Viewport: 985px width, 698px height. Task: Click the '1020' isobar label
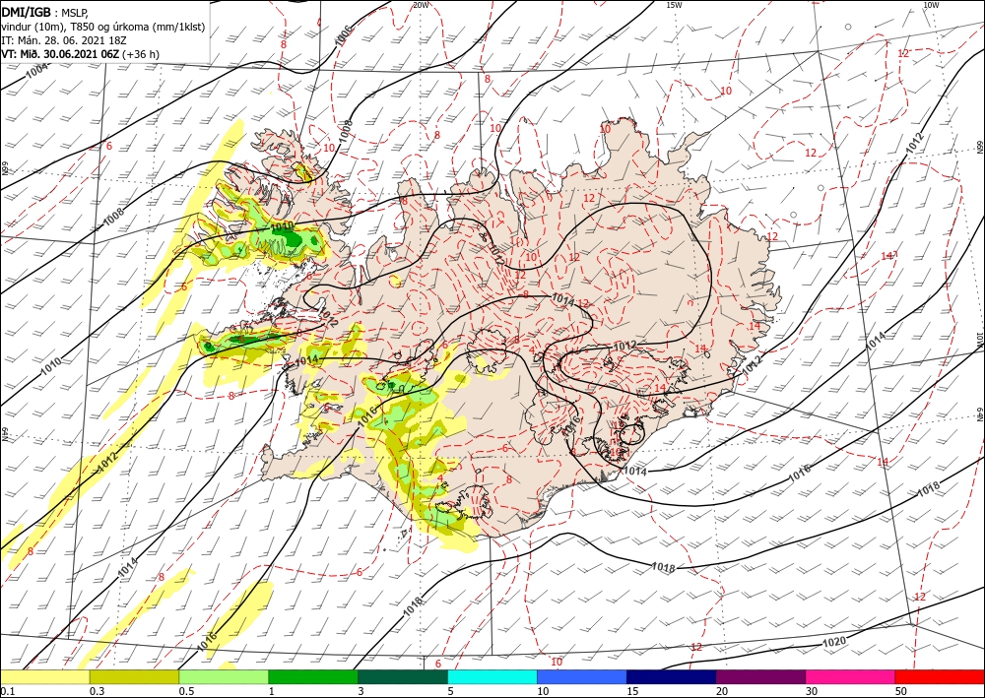pos(834,642)
